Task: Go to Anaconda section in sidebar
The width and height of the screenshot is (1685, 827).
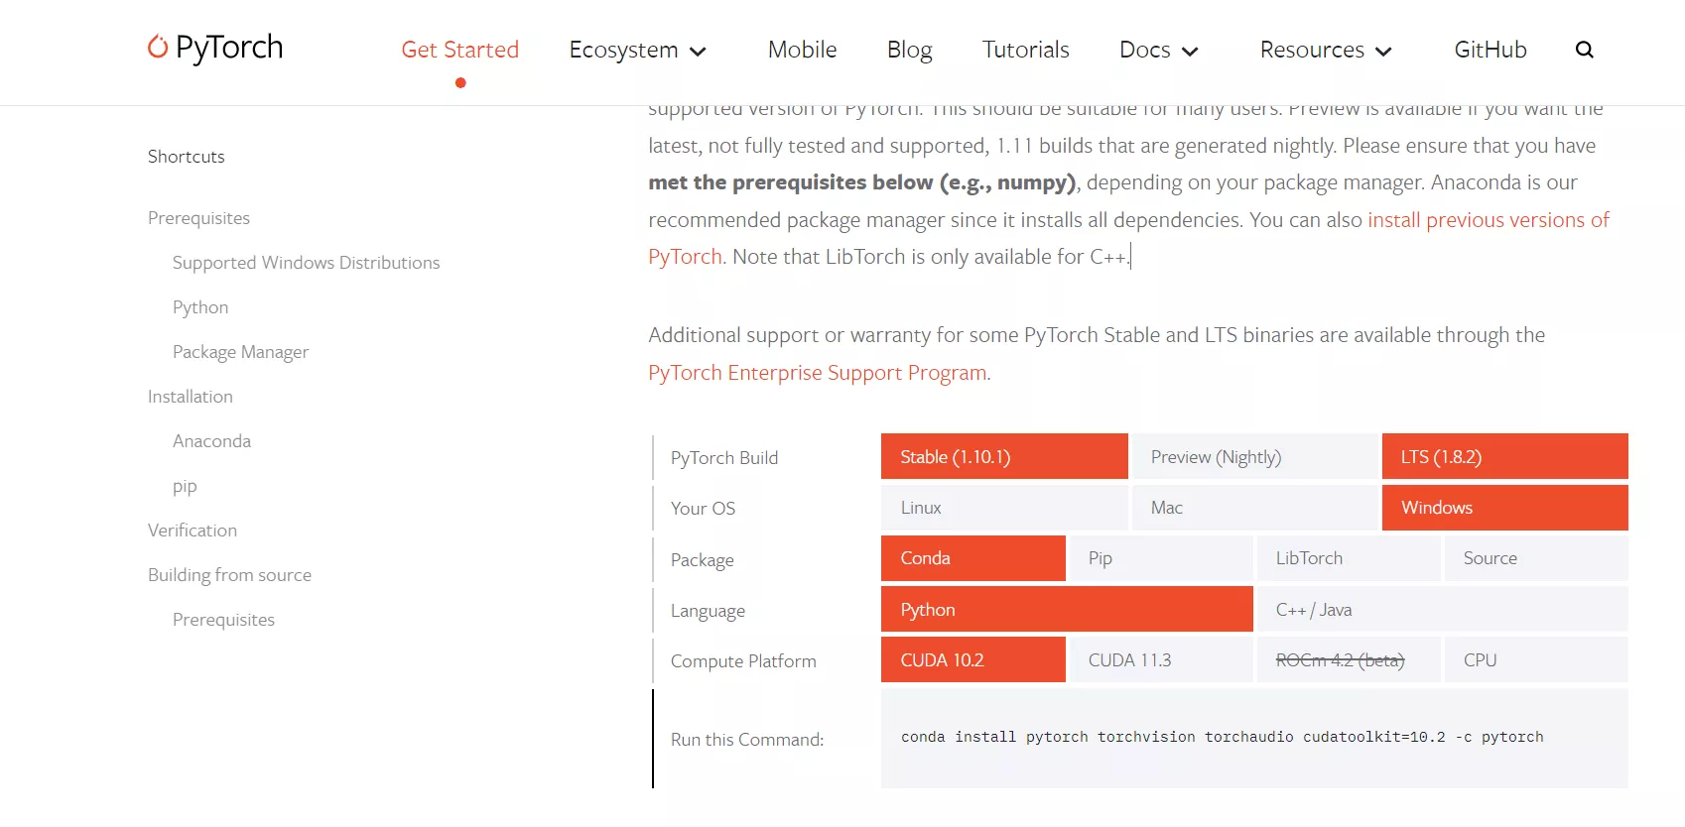Action: pyautogui.click(x=211, y=441)
